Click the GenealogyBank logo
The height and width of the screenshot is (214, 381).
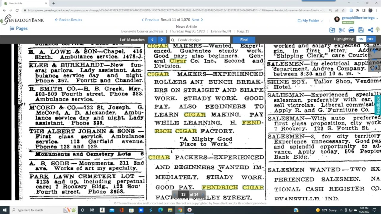tap(22, 20)
